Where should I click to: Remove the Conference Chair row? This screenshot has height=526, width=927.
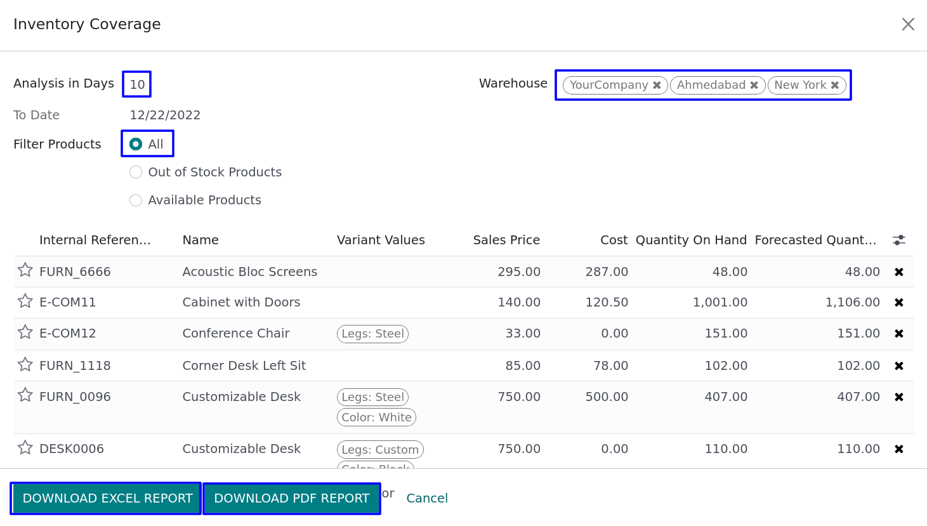[898, 334]
